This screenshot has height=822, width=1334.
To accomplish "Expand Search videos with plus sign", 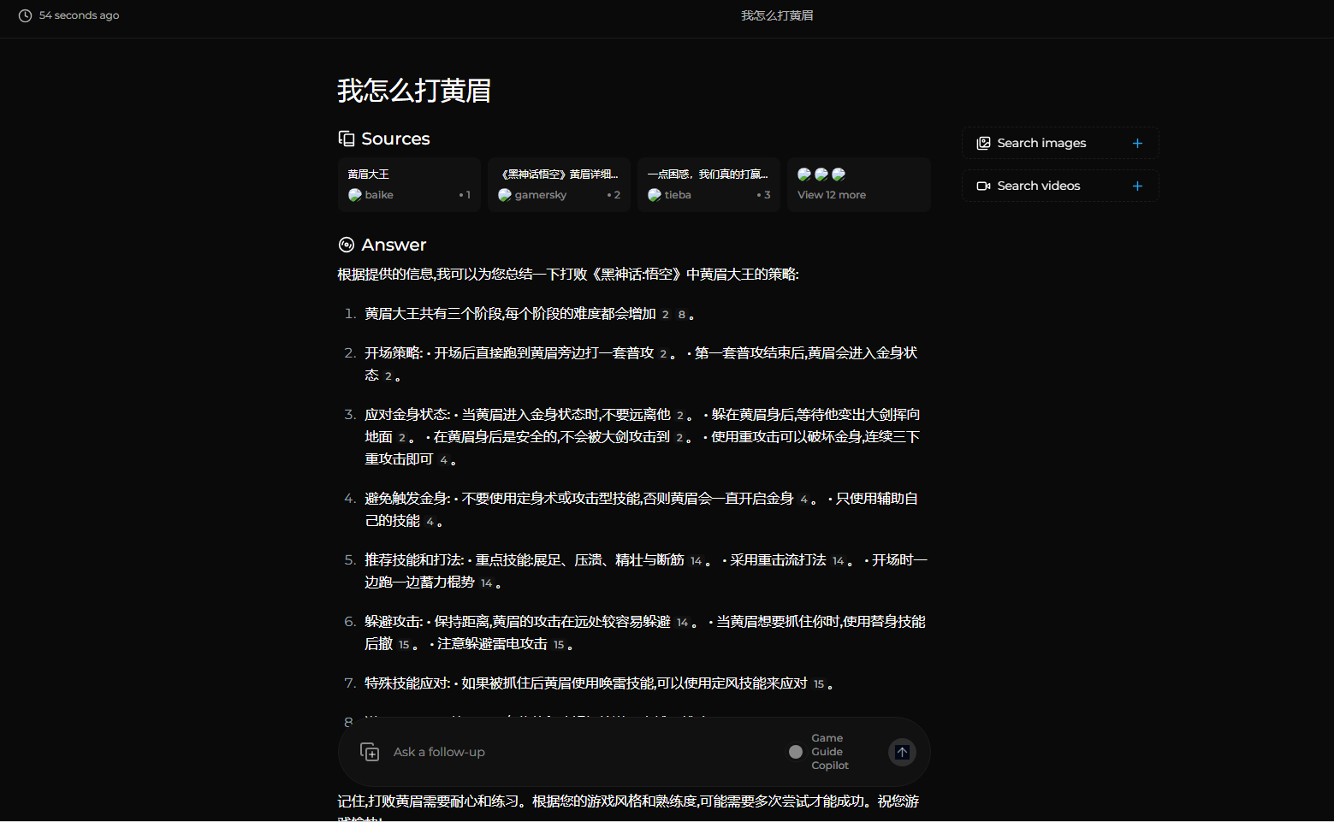I will point(1137,186).
